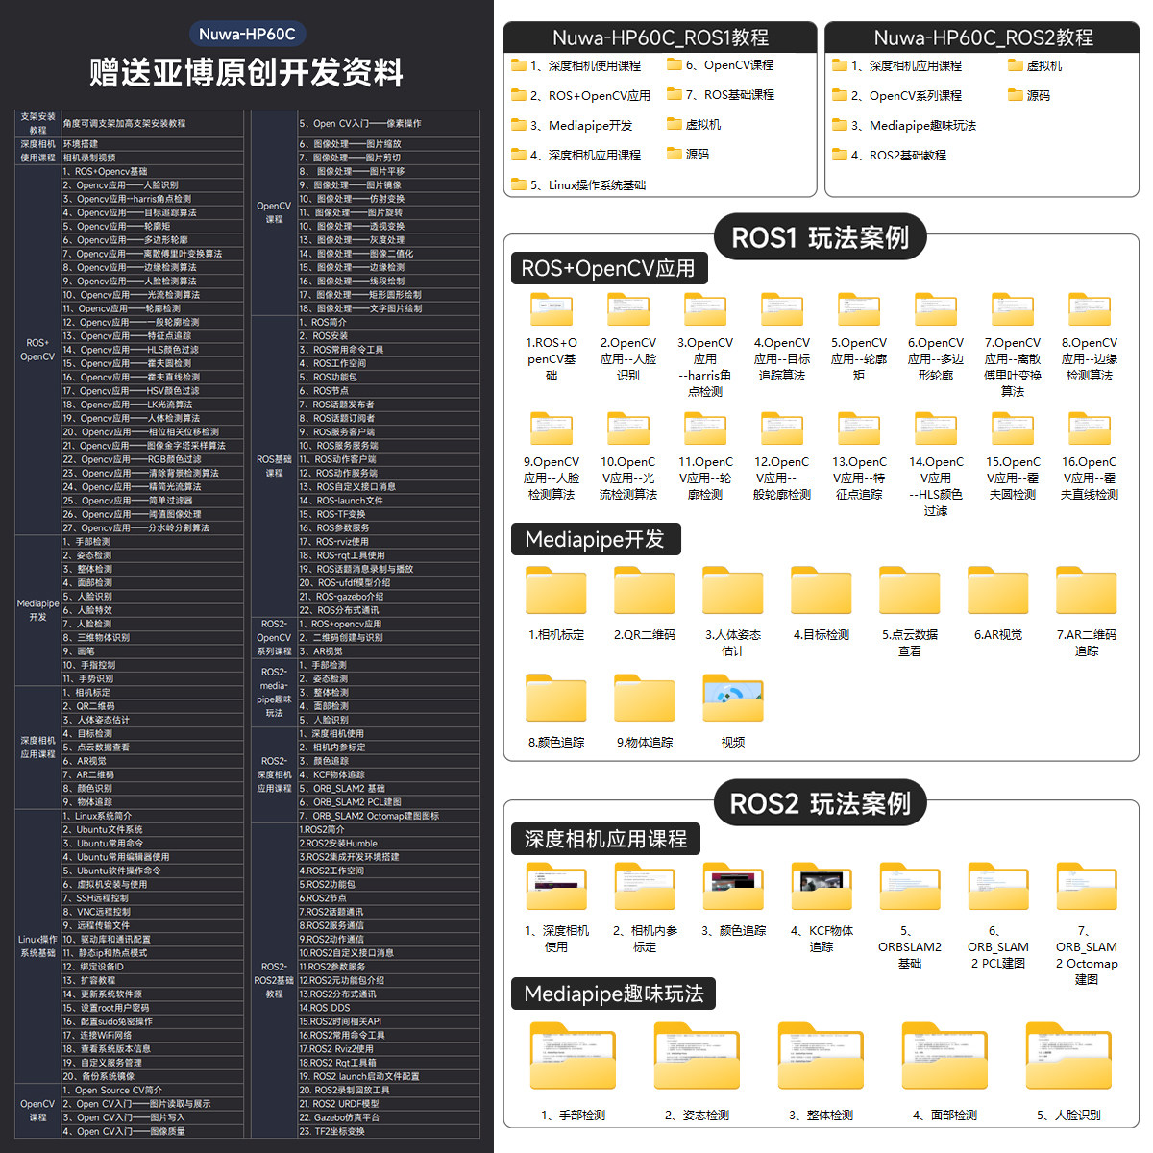Select the 'ROS+OpenCV应用' section label
Image resolution: width=1153 pixels, height=1153 pixels.
[x=608, y=268]
